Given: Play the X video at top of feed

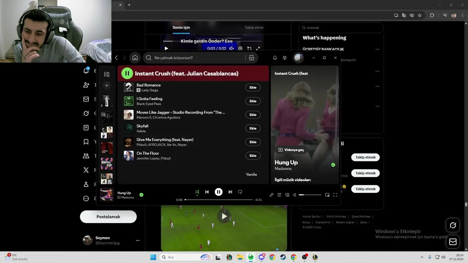Looking at the screenshot, I should coord(166,48).
